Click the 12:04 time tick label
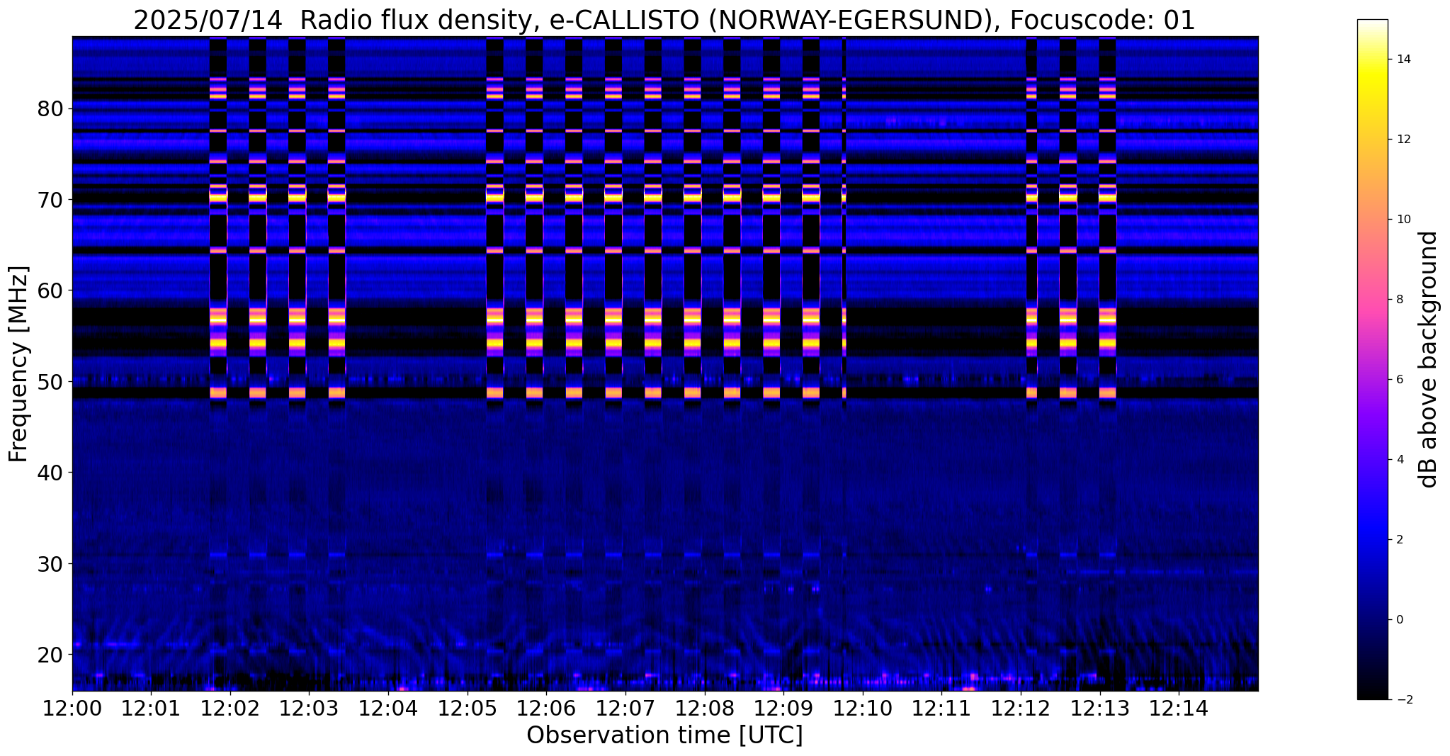This screenshot has width=1450, height=756. (x=388, y=708)
